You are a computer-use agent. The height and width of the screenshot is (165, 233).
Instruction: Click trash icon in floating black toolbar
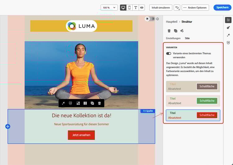point(99,103)
